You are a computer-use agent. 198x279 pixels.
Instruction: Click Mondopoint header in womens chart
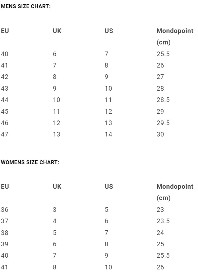click(175, 192)
